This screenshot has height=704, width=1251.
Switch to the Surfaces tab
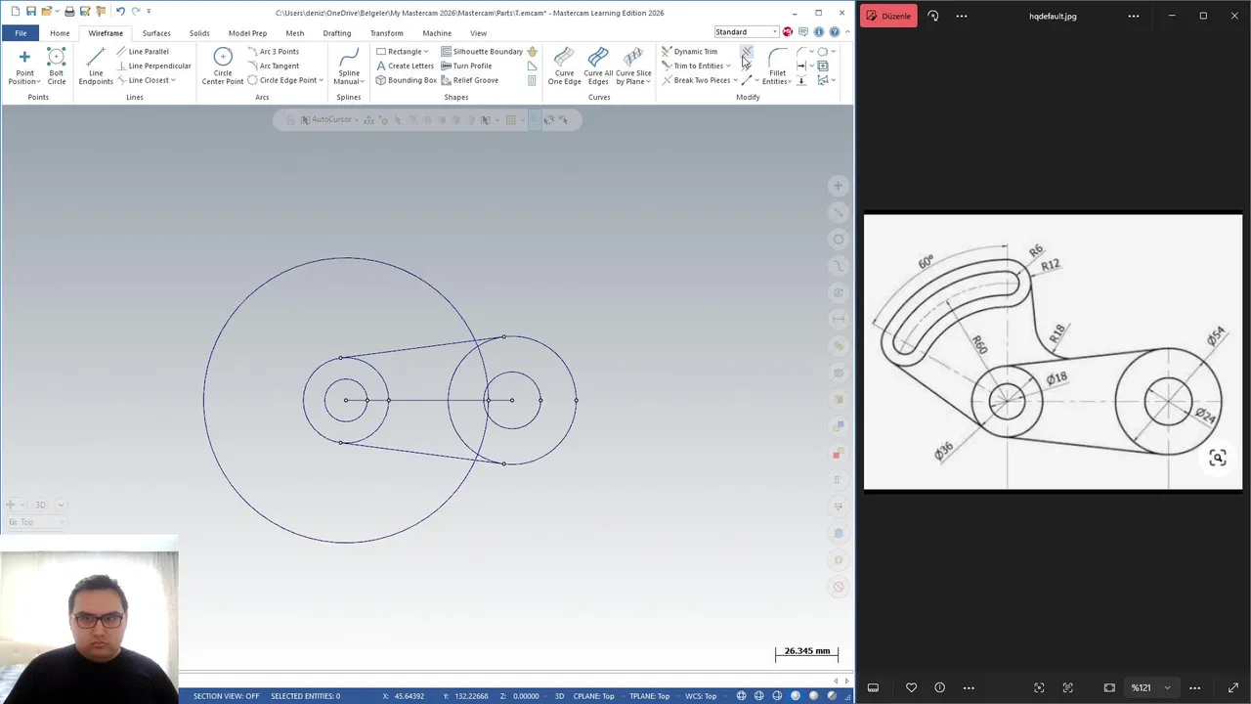coord(156,32)
